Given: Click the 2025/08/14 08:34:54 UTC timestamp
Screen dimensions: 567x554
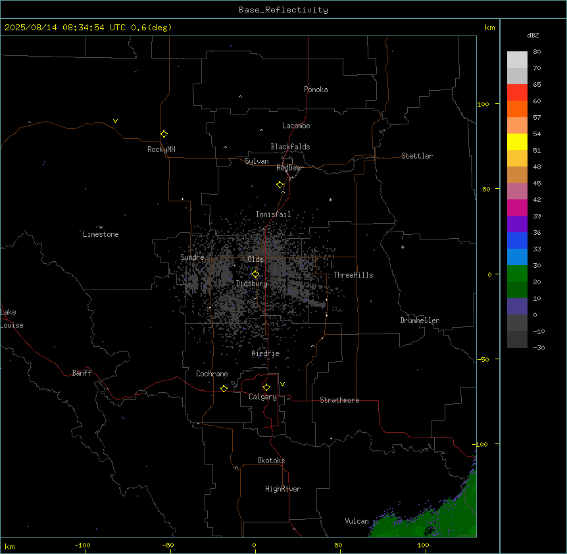Looking at the screenshot, I should click(64, 28).
